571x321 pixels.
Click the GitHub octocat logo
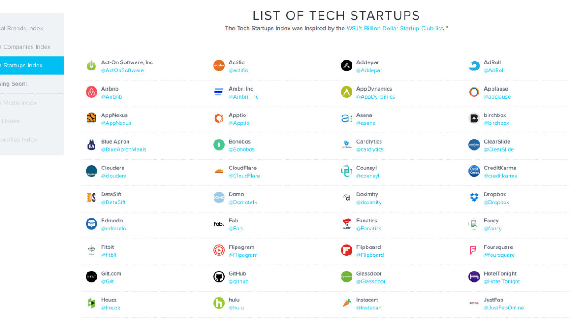click(219, 277)
